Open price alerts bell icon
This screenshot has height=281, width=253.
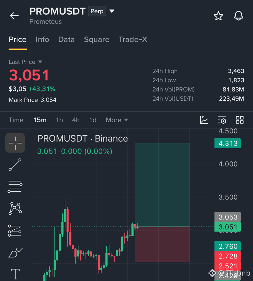point(239,16)
